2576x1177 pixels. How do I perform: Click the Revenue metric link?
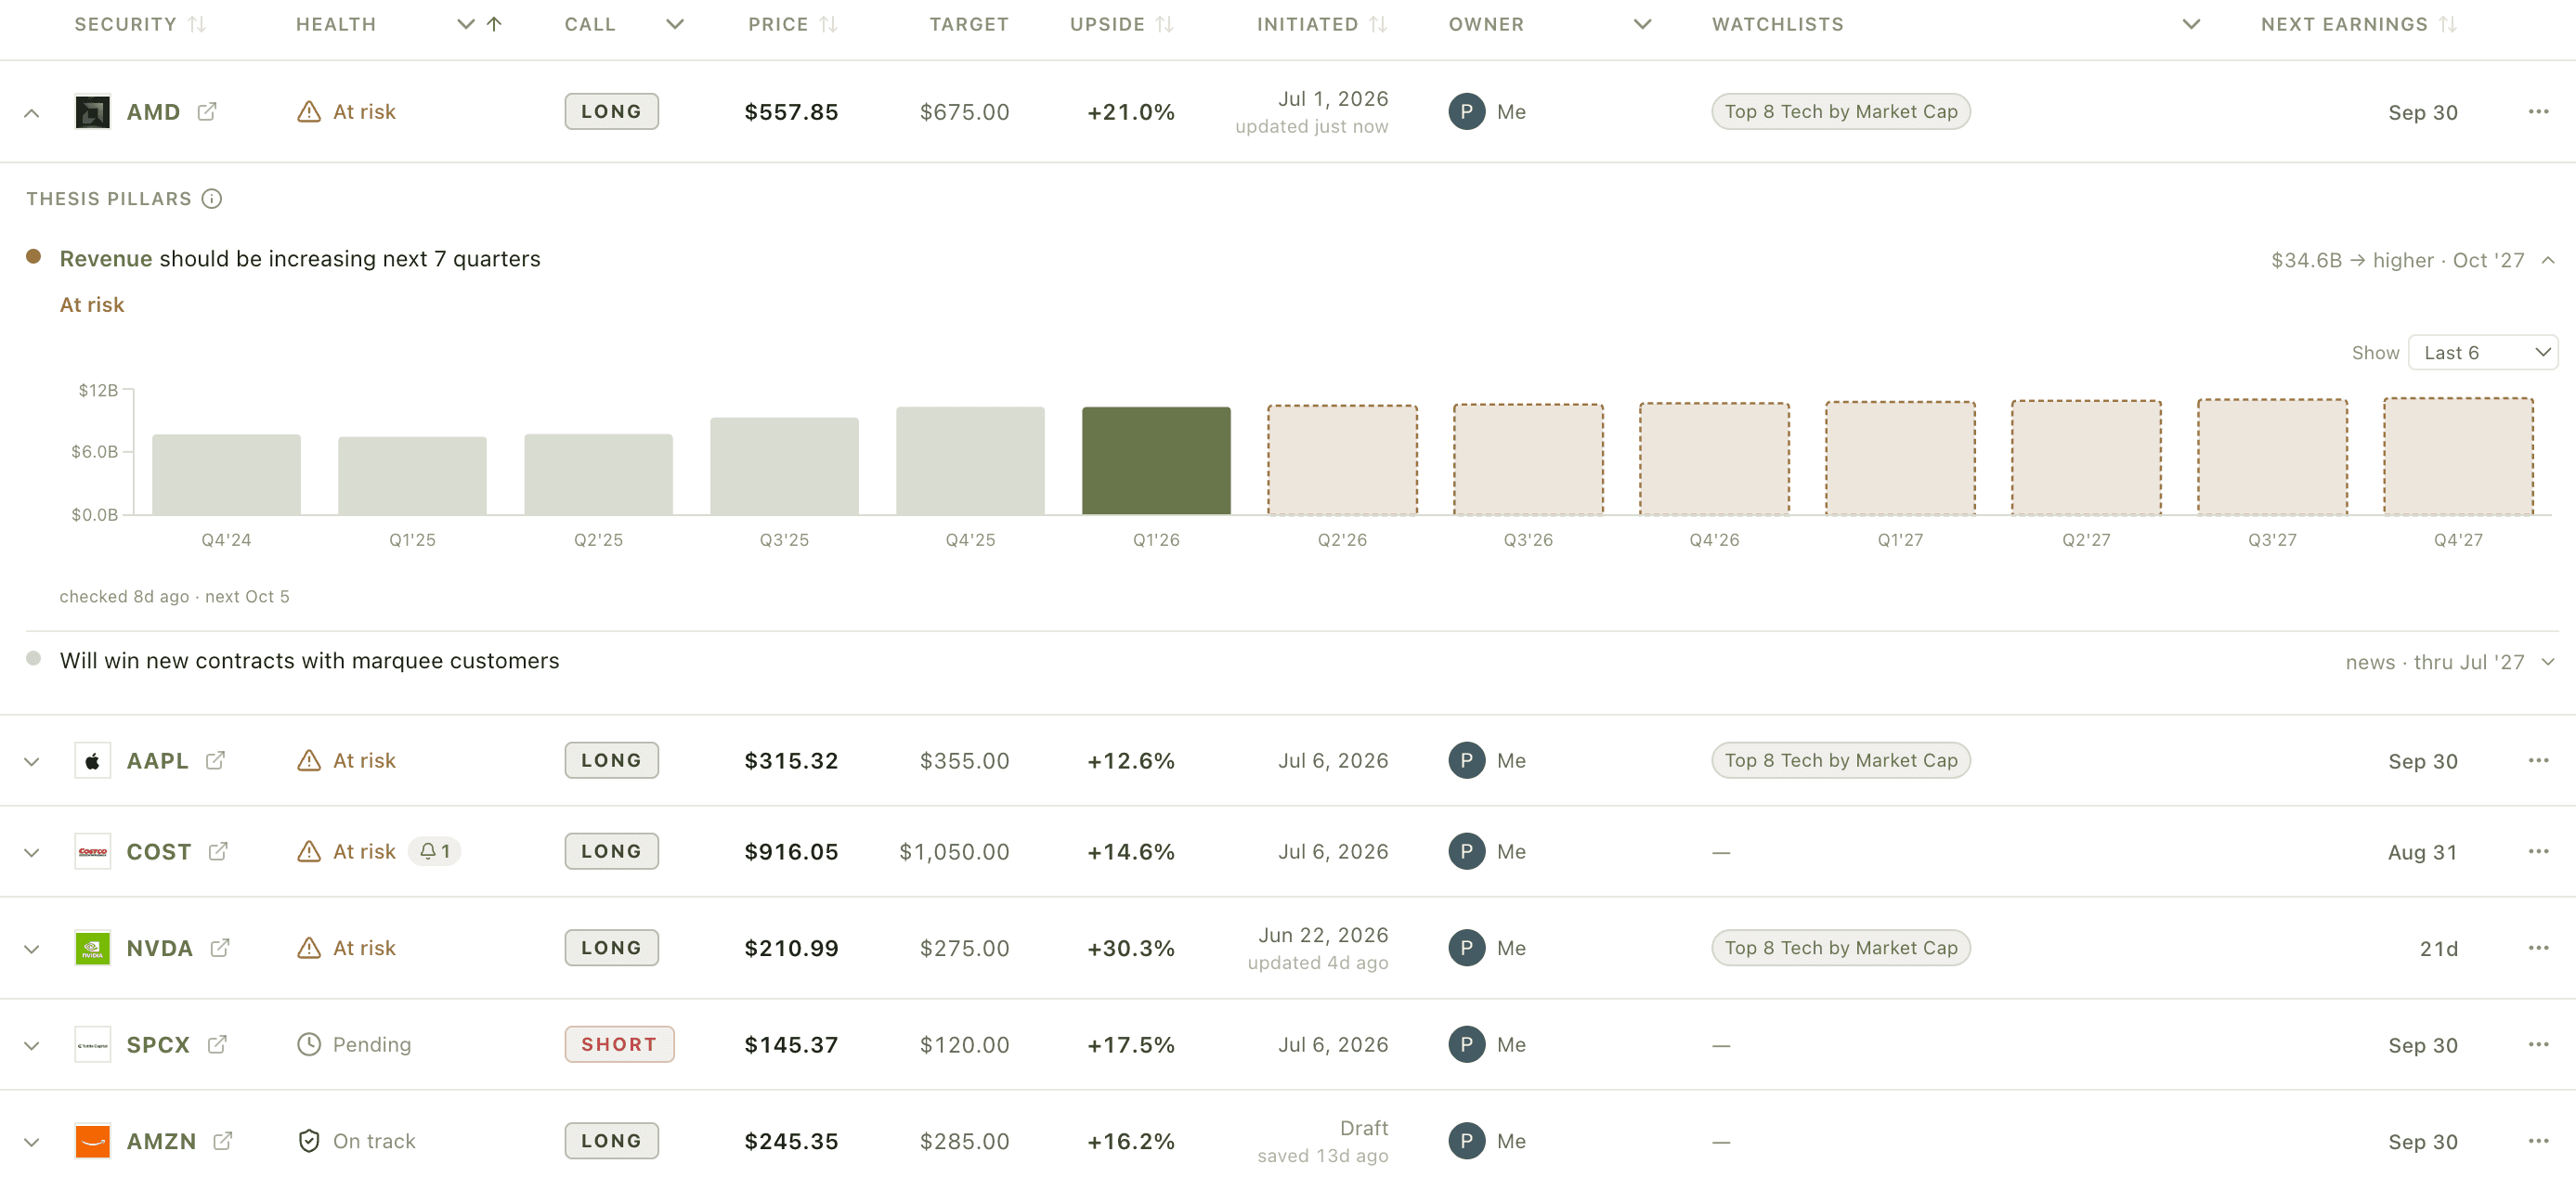coord(106,258)
